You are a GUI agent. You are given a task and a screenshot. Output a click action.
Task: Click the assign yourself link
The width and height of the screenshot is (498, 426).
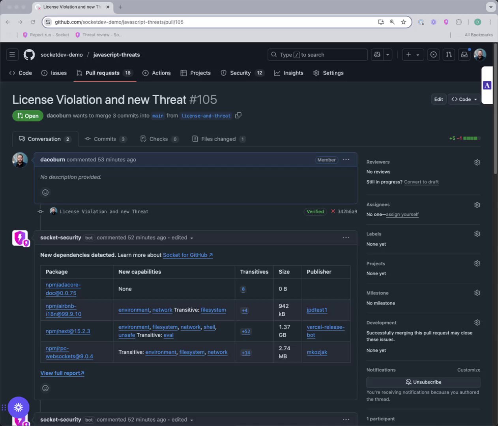pyautogui.click(x=402, y=215)
